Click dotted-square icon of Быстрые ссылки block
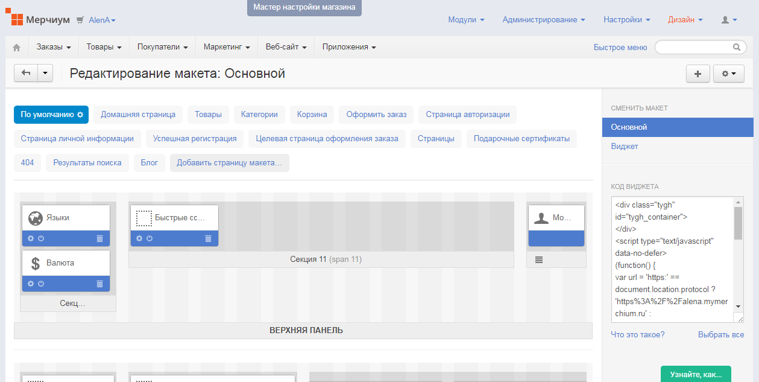This screenshot has width=759, height=382. pos(143,218)
